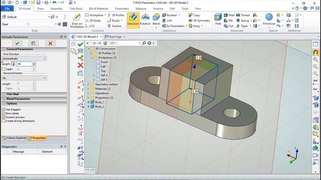The width and height of the screenshot is (321, 180).
Task: Select the Extrusion tool in ribbon
Action: pos(133,20)
